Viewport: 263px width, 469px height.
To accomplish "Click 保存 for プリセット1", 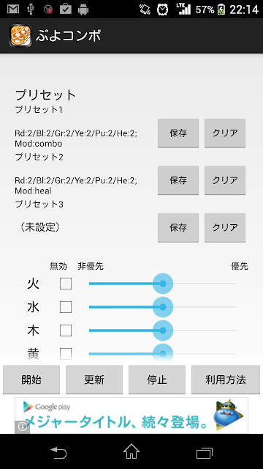I will (178, 133).
